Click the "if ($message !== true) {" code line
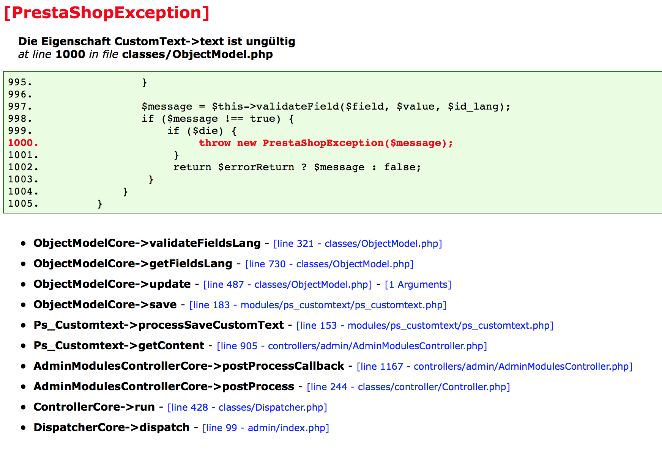Viewport: 662px width, 455px height. point(218,119)
